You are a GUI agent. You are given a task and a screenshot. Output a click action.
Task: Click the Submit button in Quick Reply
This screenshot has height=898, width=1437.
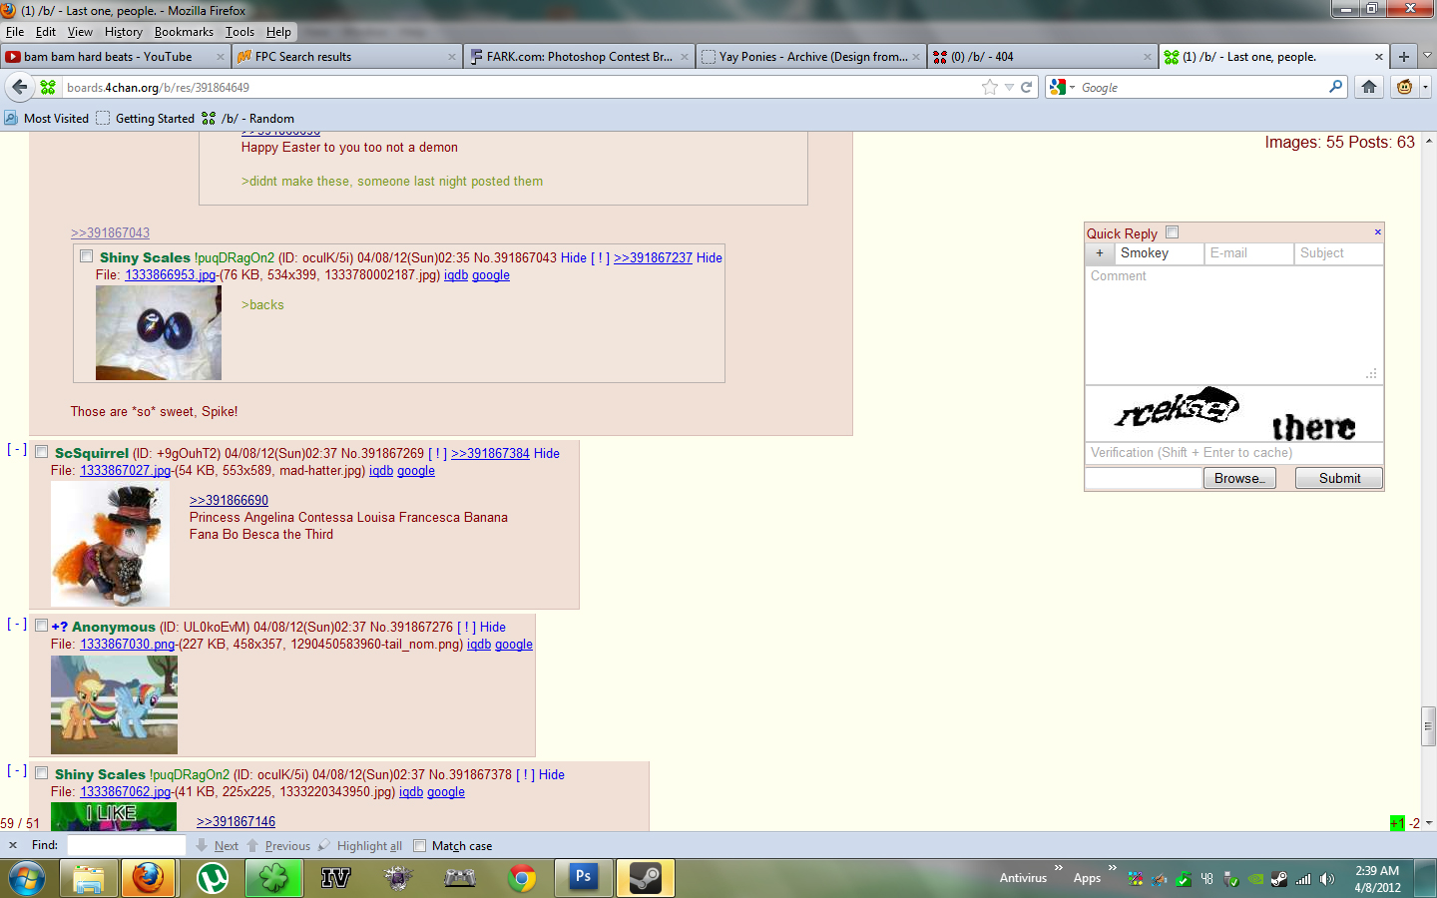(1339, 479)
